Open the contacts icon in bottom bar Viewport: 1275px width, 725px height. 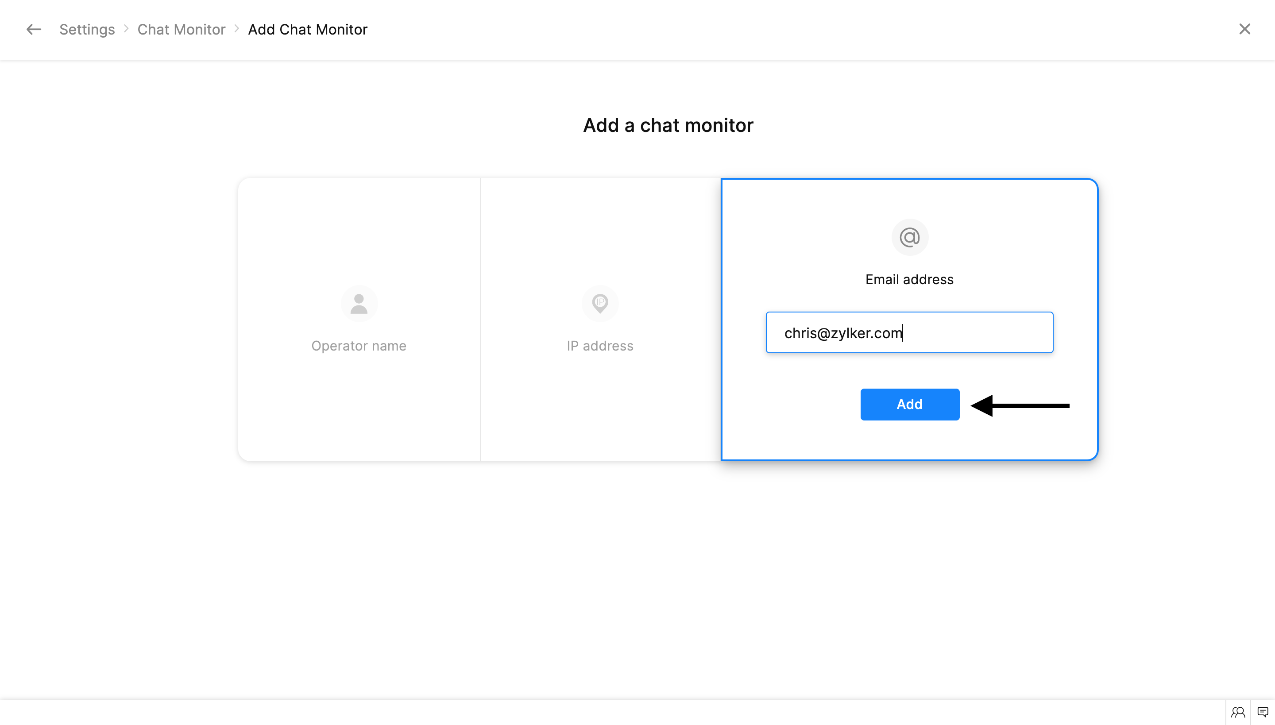pyautogui.click(x=1238, y=712)
